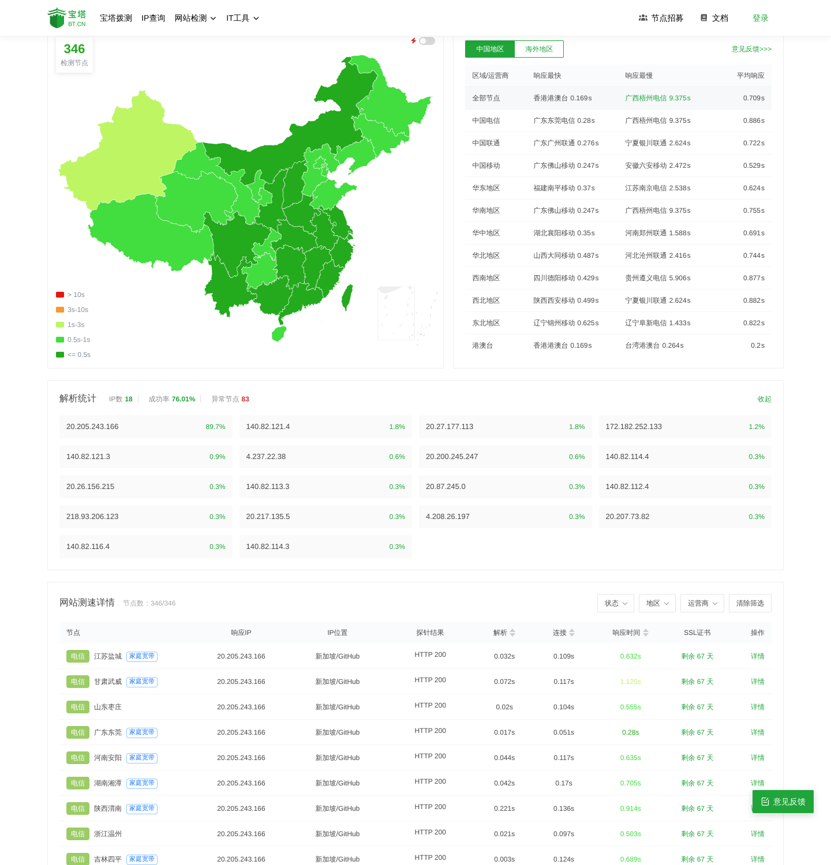
Task: Click the 346 检测节点 counter card
Action: pos(74,55)
